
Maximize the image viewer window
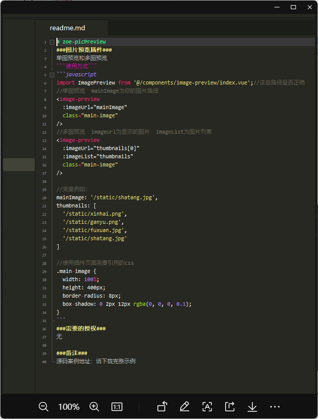[x=293, y=7]
